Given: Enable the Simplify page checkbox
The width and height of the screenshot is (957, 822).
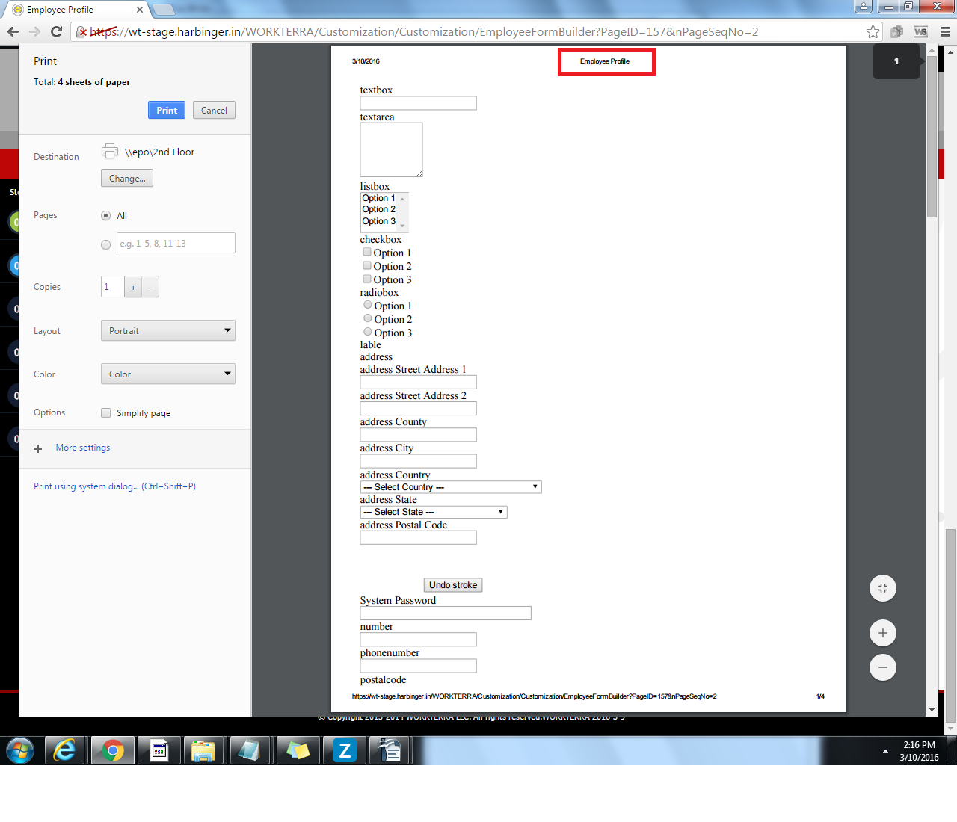Looking at the screenshot, I should 106,413.
